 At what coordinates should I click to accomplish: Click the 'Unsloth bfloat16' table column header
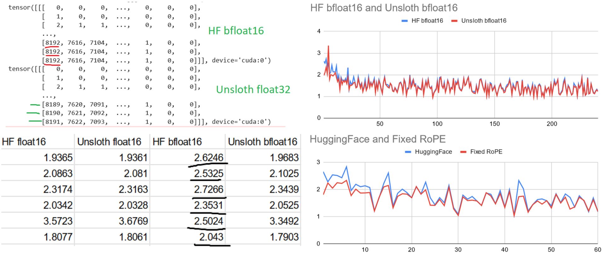point(262,142)
